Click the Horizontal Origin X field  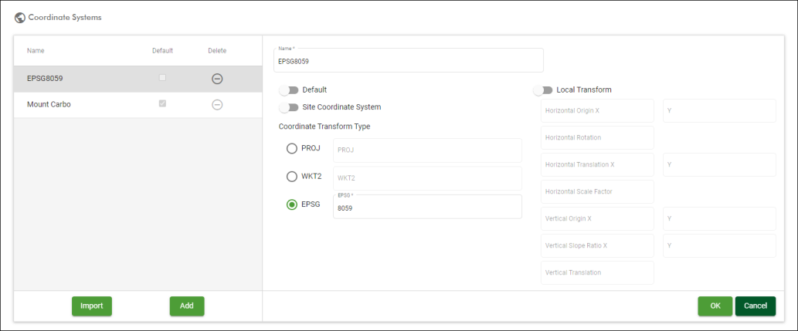click(x=597, y=111)
